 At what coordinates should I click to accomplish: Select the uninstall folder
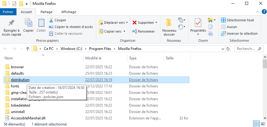tap(18, 111)
